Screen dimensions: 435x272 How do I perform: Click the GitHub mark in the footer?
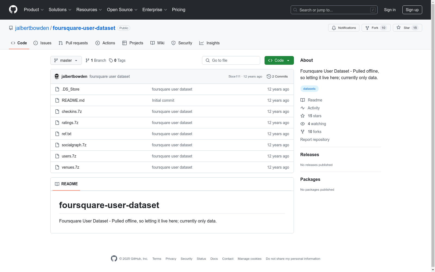[114, 259]
